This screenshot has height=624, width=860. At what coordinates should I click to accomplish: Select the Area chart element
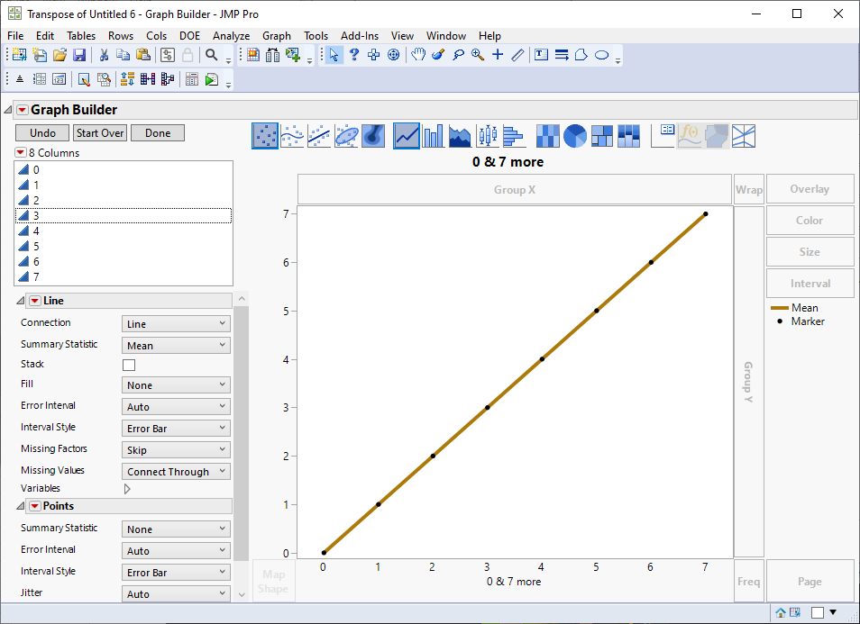pyautogui.click(x=459, y=135)
